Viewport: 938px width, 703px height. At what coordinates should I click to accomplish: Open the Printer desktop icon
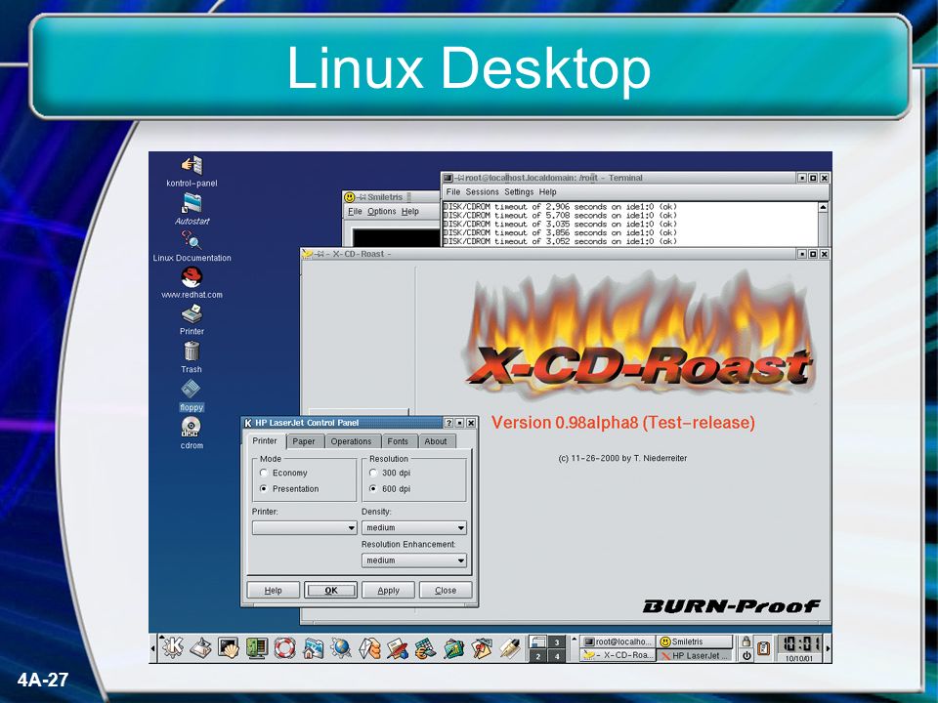192,320
